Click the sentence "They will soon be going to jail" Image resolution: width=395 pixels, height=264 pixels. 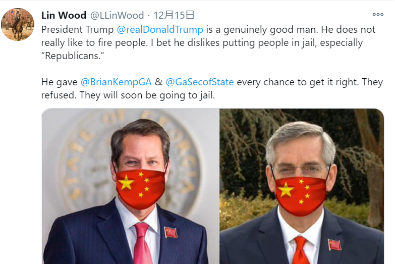tap(147, 95)
